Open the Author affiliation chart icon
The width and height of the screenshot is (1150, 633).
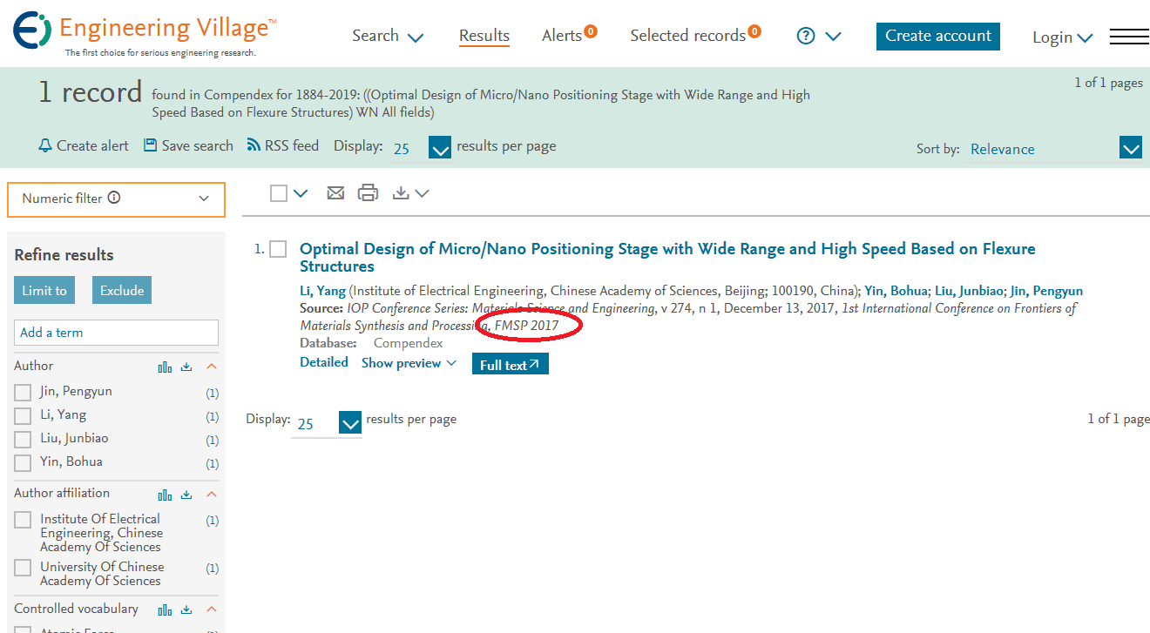[166, 495]
